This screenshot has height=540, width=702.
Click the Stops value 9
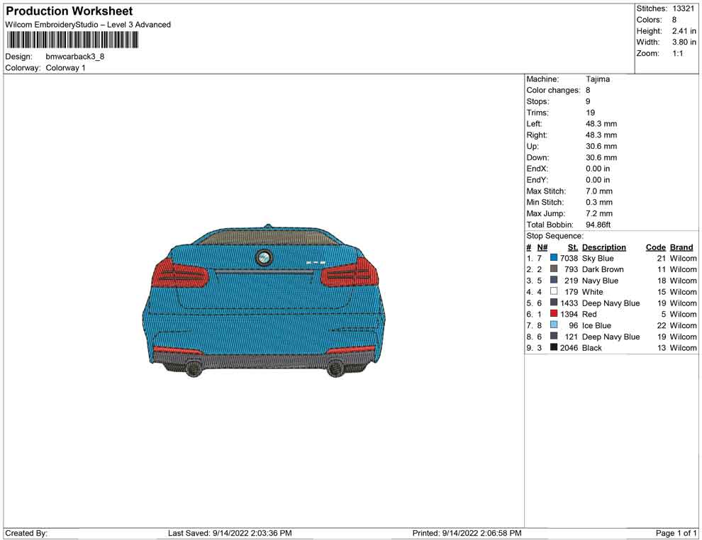click(588, 101)
